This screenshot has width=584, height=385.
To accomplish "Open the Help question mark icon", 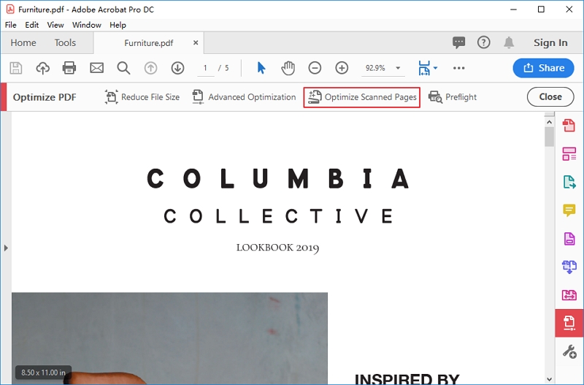I will point(483,42).
